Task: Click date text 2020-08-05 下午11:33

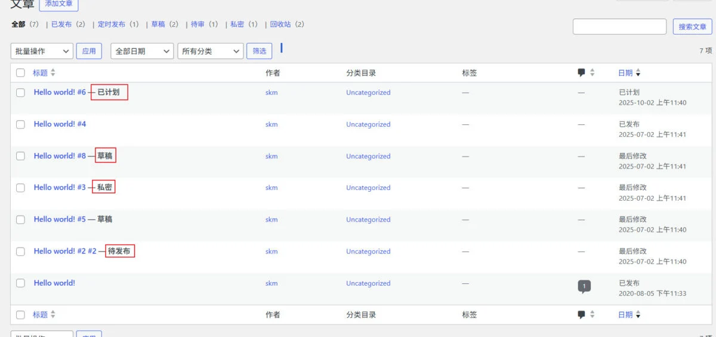Action: click(652, 294)
